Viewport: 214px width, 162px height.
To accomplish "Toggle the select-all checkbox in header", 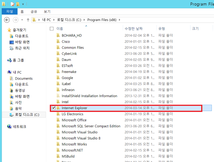I will pyautogui.click(x=52, y=28).
